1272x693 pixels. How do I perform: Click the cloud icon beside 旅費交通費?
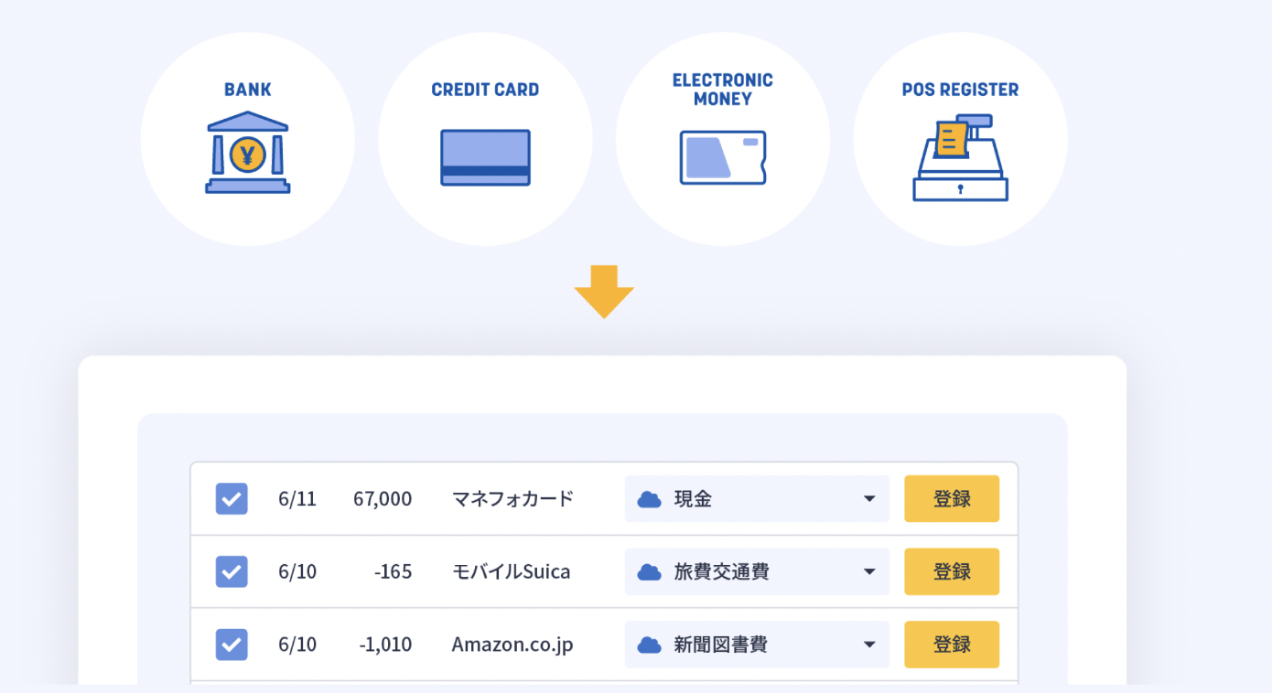pos(650,572)
